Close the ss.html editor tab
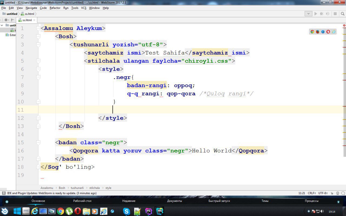 (x=34, y=20)
